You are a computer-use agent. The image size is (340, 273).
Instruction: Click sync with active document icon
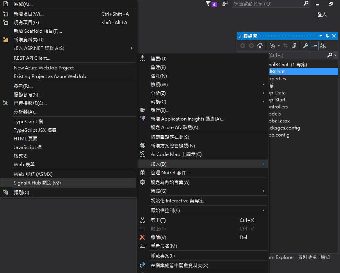point(285,46)
